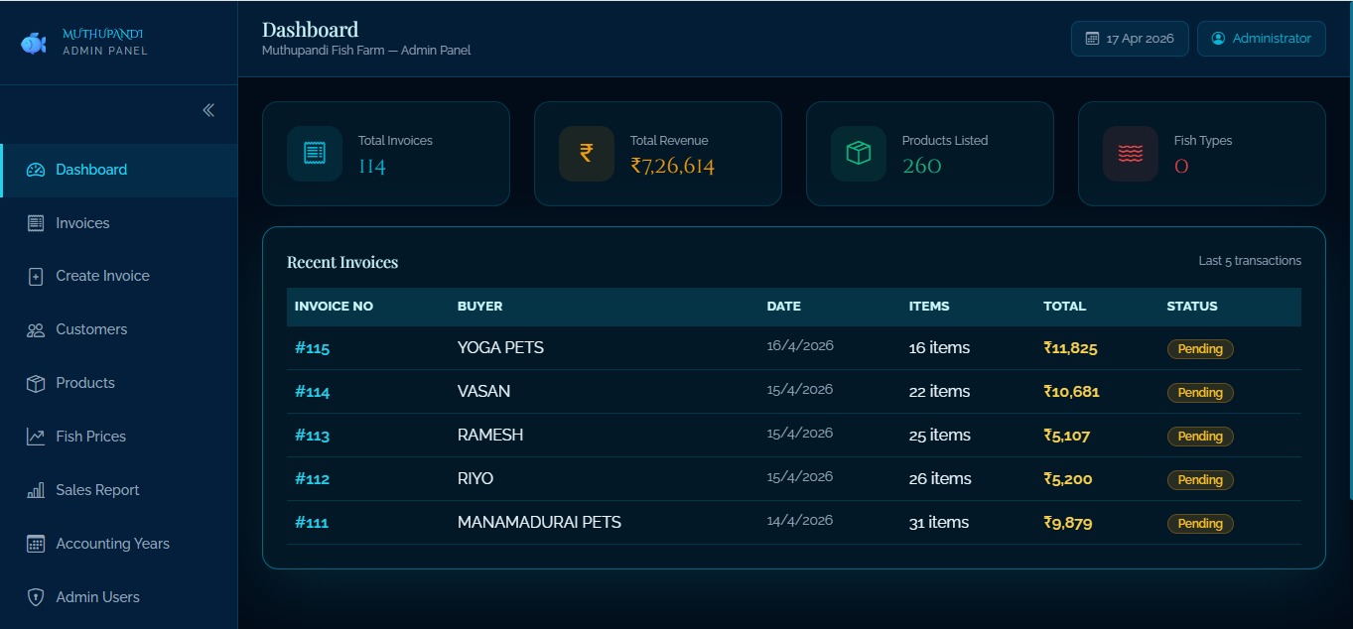Click the rupee icon on Total Revenue card

[586, 153]
